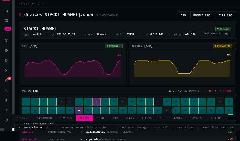
Task: Select port 48 tile
Action: (229, 110)
